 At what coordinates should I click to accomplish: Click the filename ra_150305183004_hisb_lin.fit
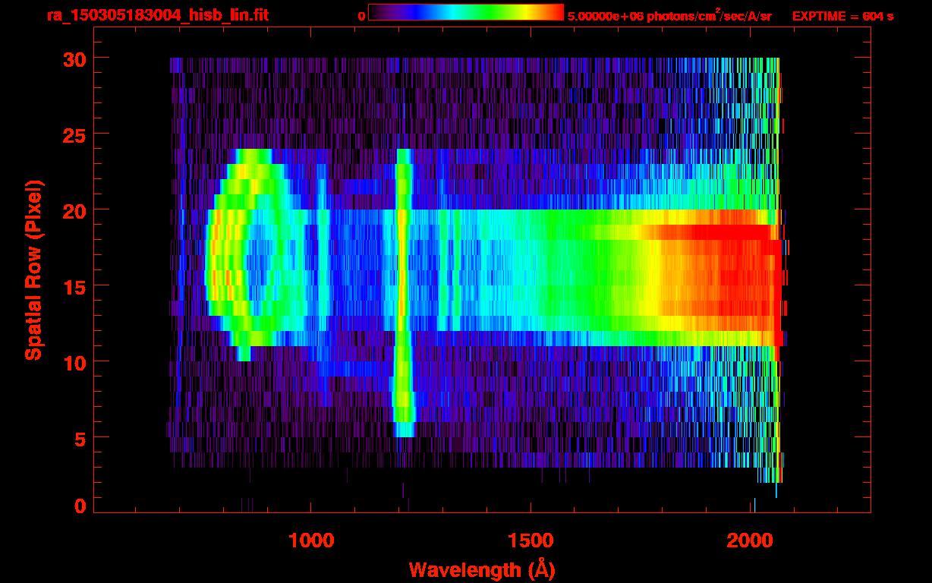[157, 15]
